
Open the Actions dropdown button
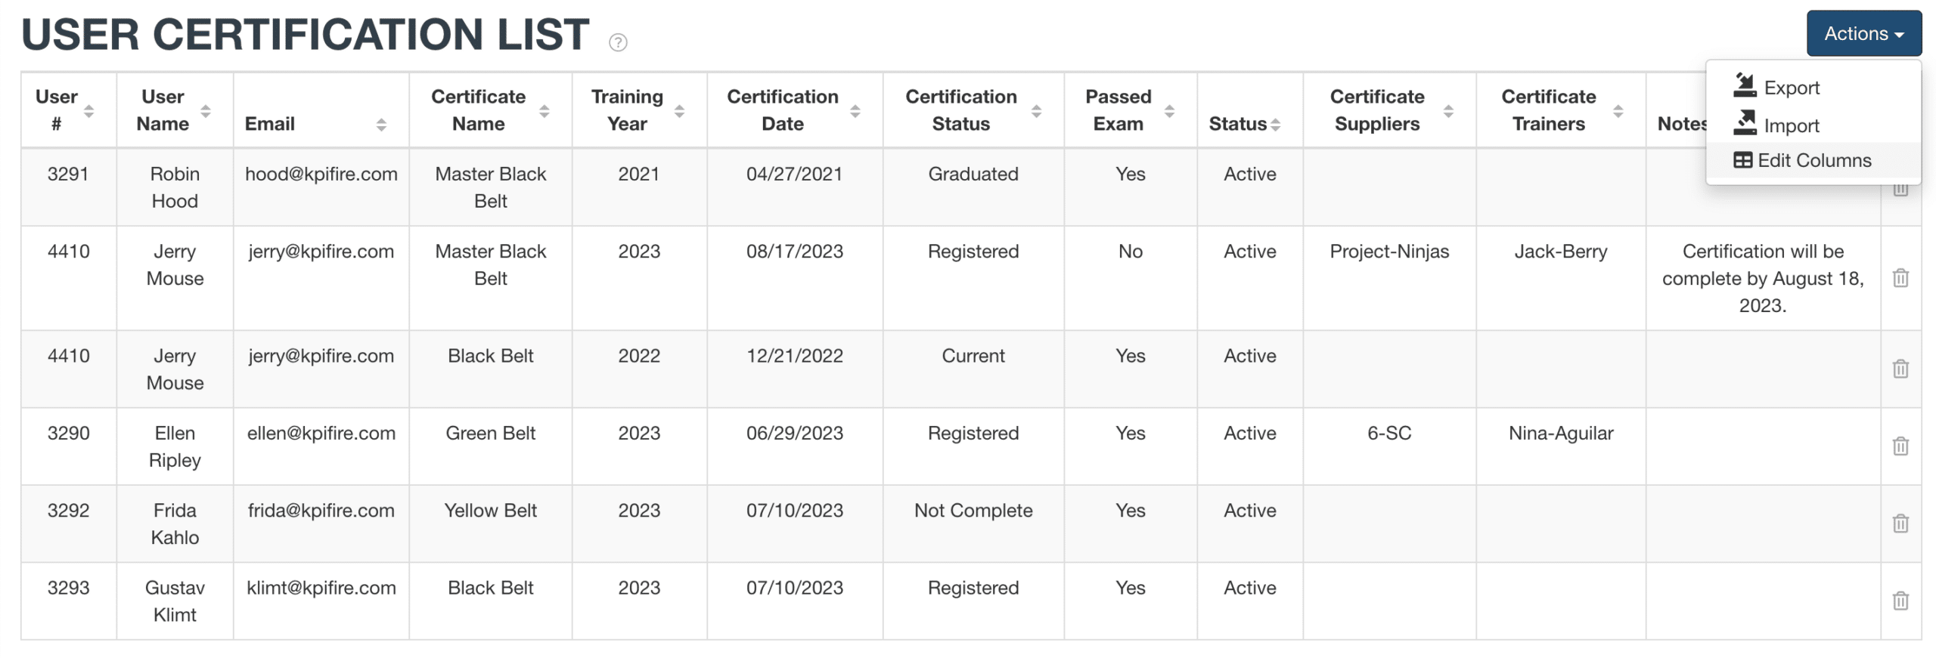click(x=1863, y=33)
